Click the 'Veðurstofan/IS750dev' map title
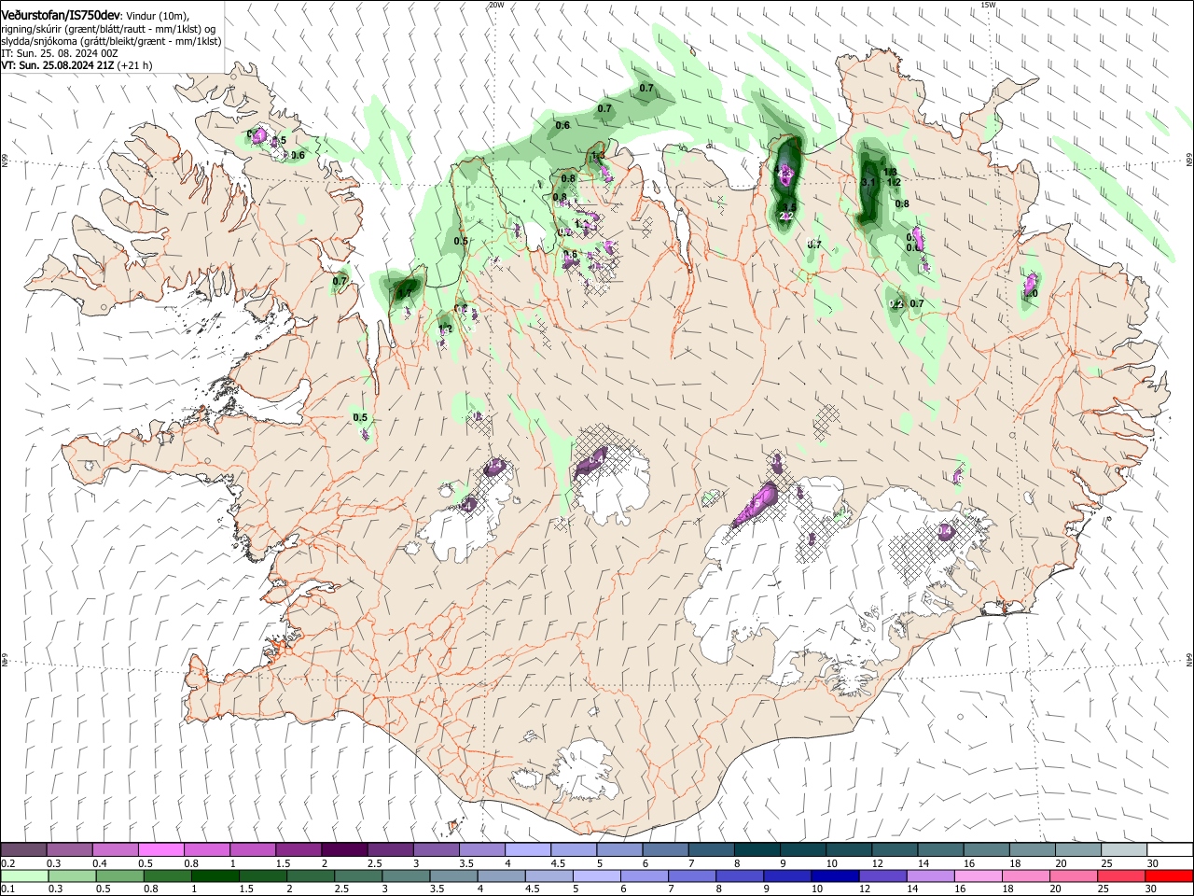The width and height of the screenshot is (1194, 896). 62,16
